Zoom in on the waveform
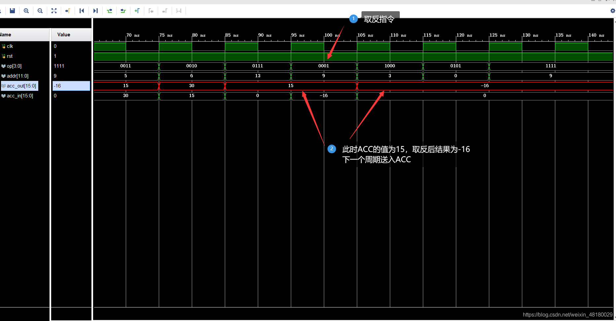The image size is (616, 321). click(x=26, y=11)
